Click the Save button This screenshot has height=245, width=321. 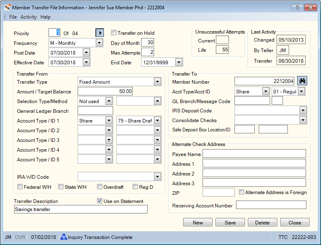(x=230, y=222)
